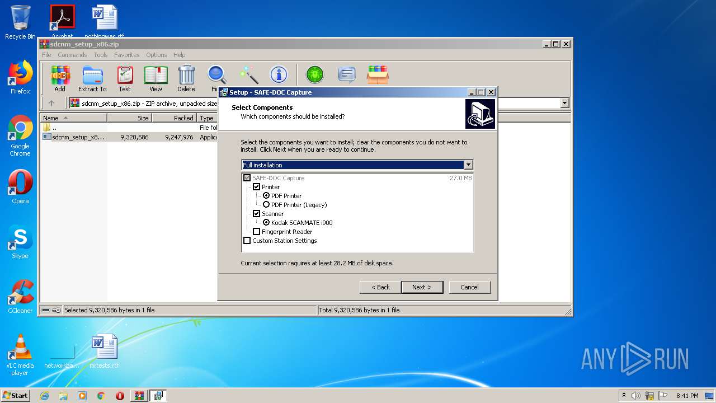Sort by Size column header
This screenshot has width=716, height=403.
pyautogui.click(x=129, y=118)
